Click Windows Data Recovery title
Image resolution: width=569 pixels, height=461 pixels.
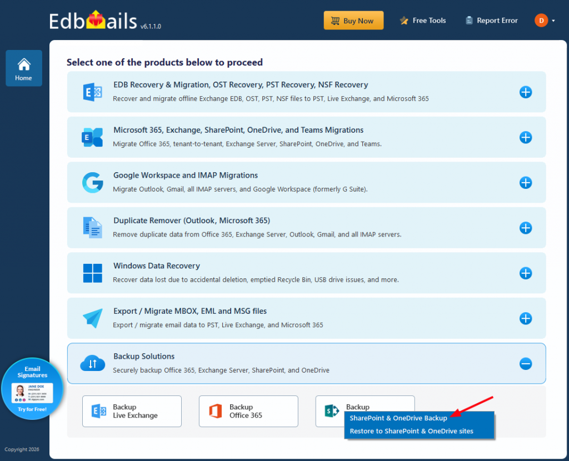click(156, 266)
